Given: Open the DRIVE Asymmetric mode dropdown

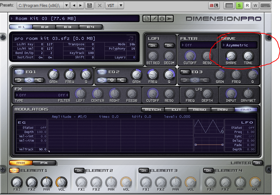Looking at the screenshot, I should (x=239, y=45).
